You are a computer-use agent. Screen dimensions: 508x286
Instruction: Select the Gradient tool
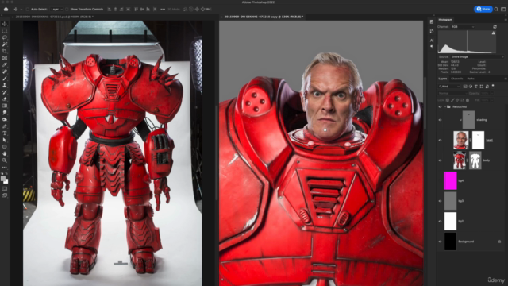click(5, 106)
